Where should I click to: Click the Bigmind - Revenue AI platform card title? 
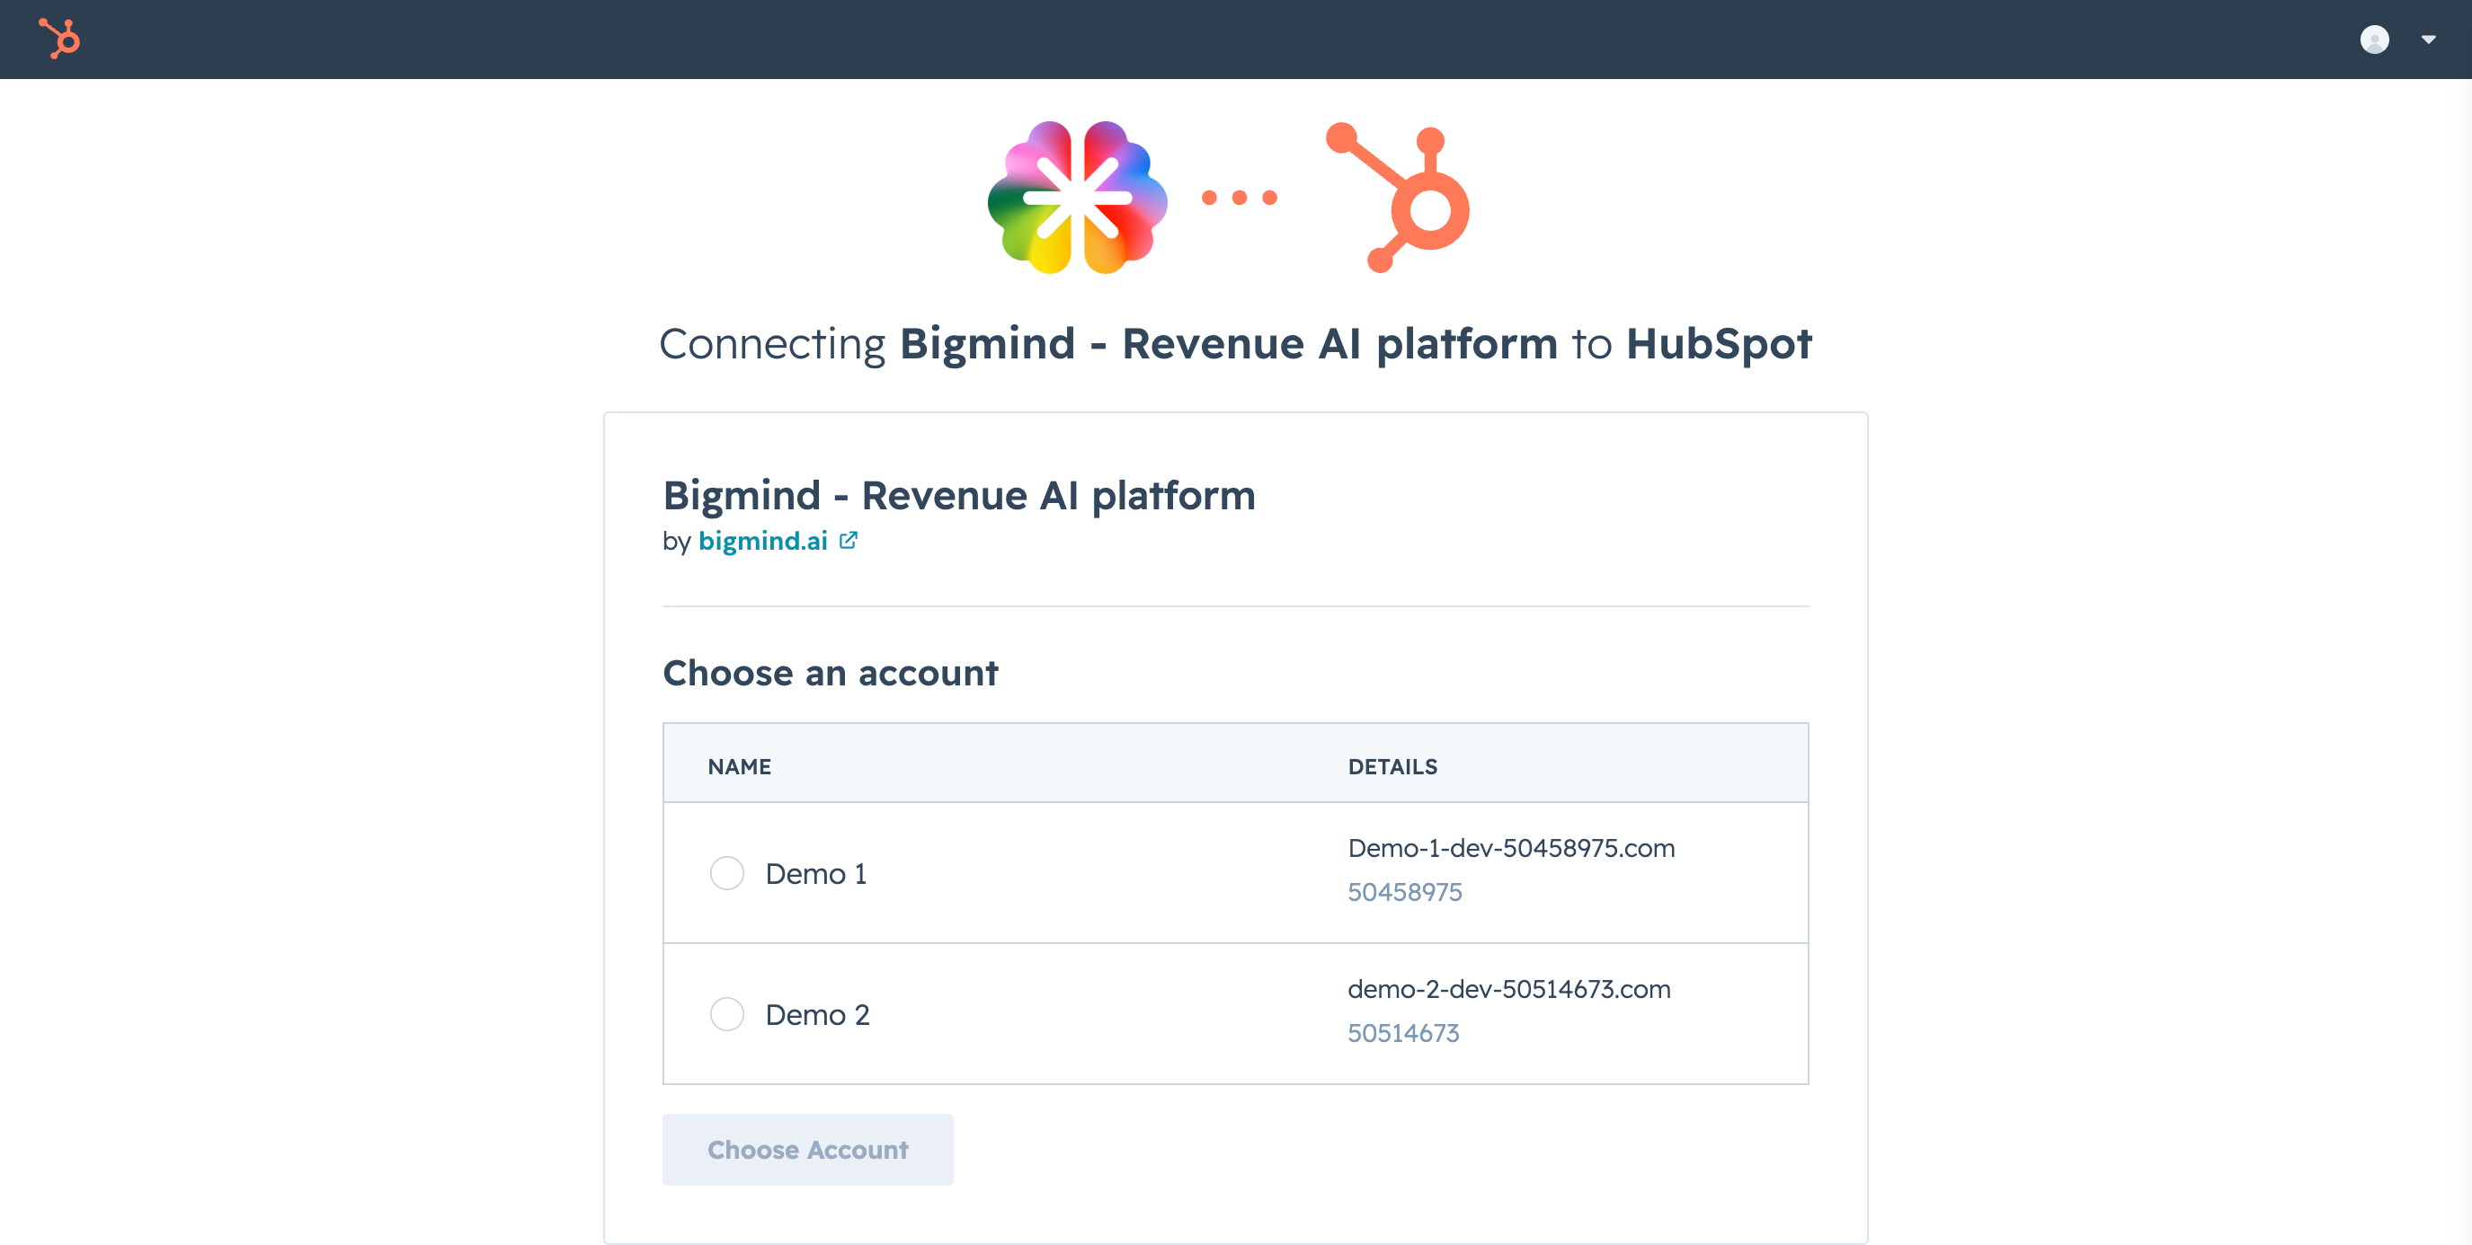click(x=958, y=496)
